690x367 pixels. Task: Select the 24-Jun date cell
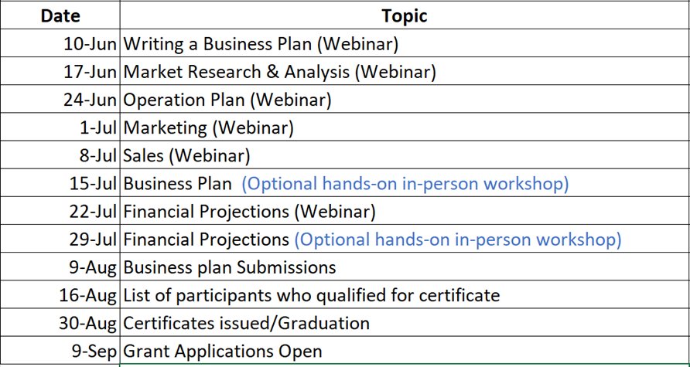[x=90, y=100]
